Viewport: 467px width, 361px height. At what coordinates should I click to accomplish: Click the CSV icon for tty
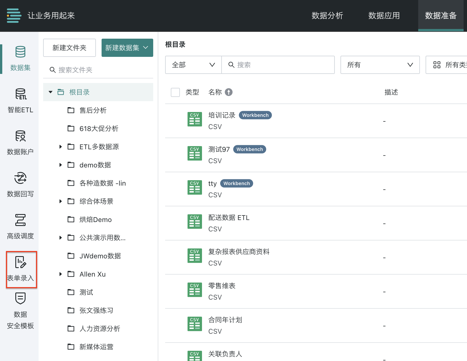(195, 187)
